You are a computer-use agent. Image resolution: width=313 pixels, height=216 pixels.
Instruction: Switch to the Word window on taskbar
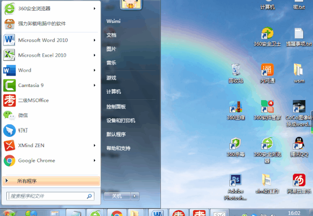tap(158, 213)
